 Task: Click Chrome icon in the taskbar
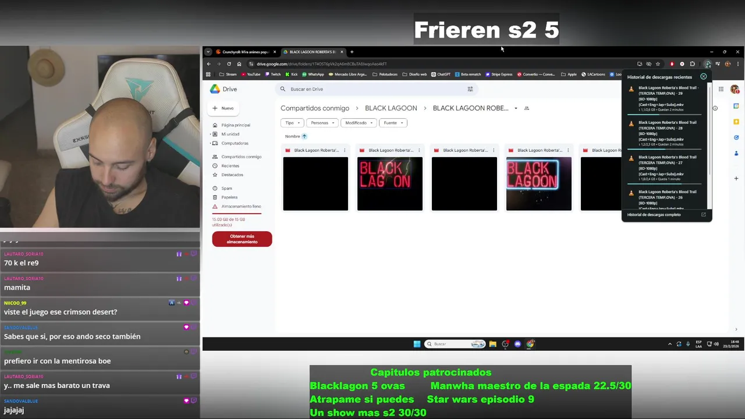[x=530, y=344]
